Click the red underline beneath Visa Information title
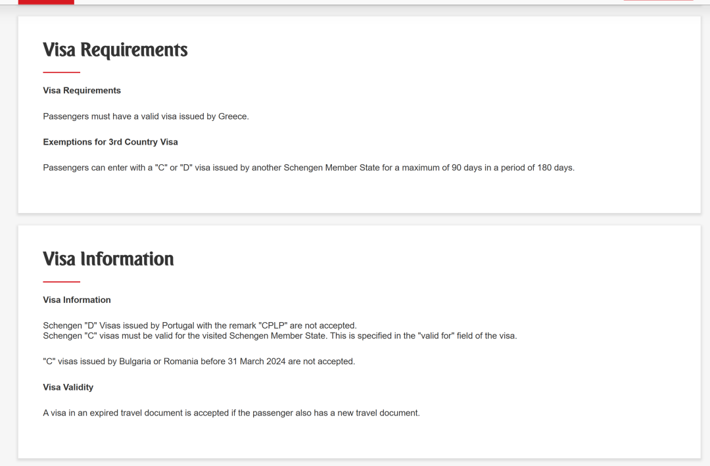 62,282
